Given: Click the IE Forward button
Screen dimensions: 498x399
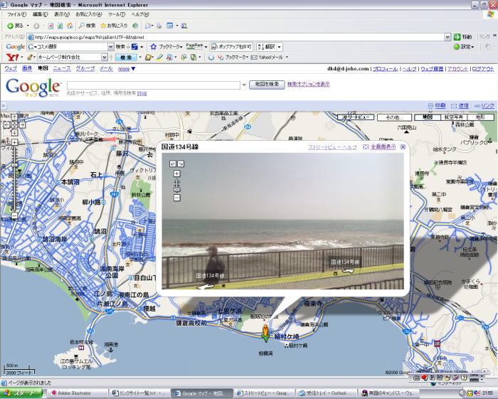Looking at the screenshot, I should pyautogui.click(x=36, y=26).
